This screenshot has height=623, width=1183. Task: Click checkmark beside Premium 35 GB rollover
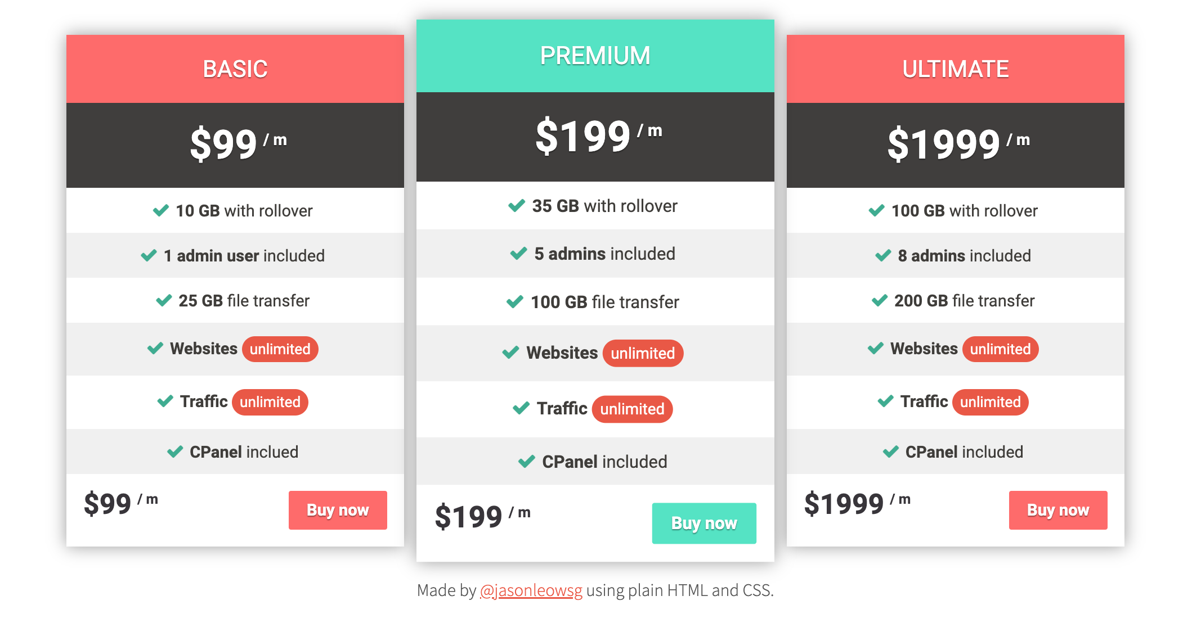click(x=517, y=206)
